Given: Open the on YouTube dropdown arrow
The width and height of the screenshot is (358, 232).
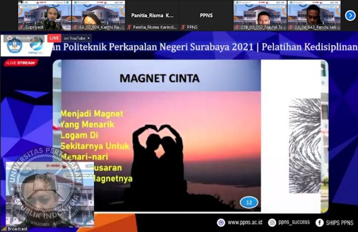Looking at the screenshot, I should coord(88,38).
